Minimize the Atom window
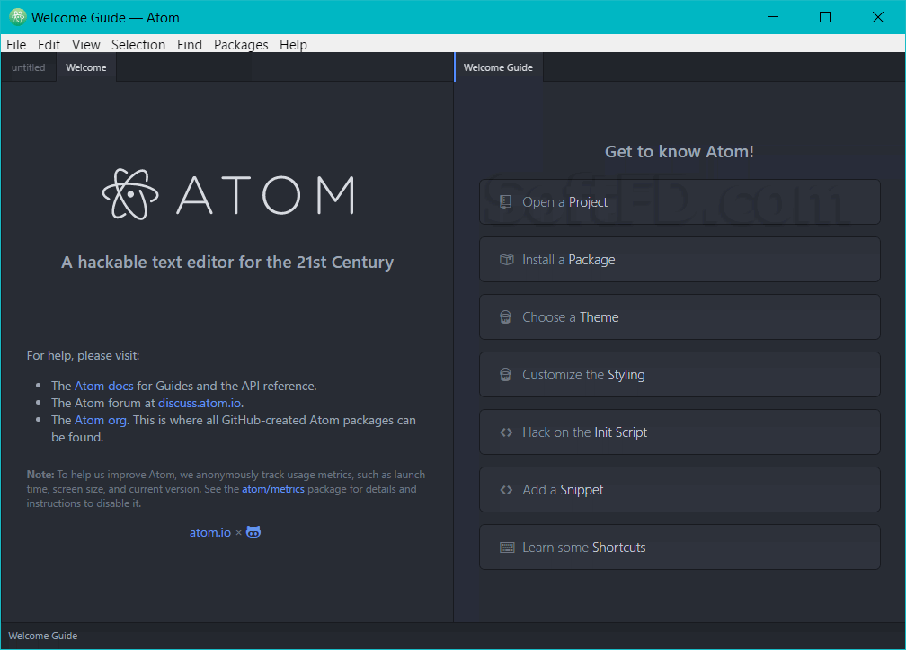Screen dimensions: 906x650 [773, 17]
